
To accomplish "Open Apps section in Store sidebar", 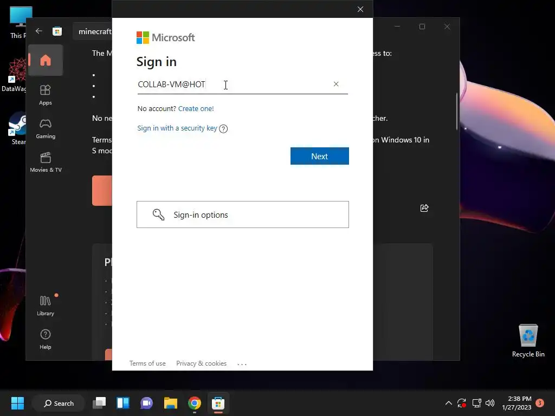I will pos(46,95).
